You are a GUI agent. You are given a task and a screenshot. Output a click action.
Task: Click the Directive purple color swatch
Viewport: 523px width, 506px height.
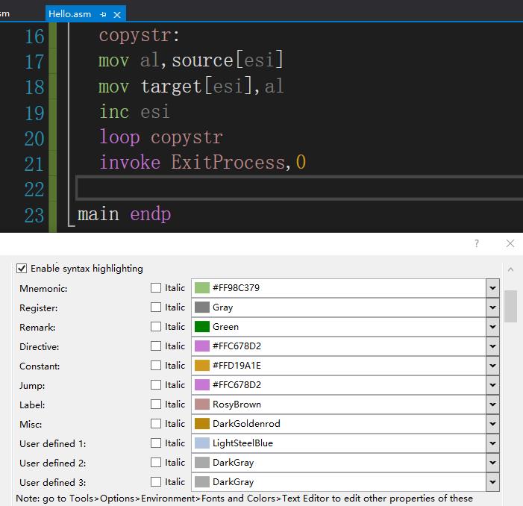pos(201,346)
